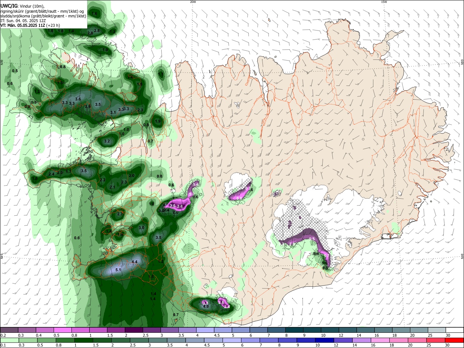Viewport: 464px width, 348px height.
Task: Click the 4.4 precipitation value
Action: click(134, 262)
